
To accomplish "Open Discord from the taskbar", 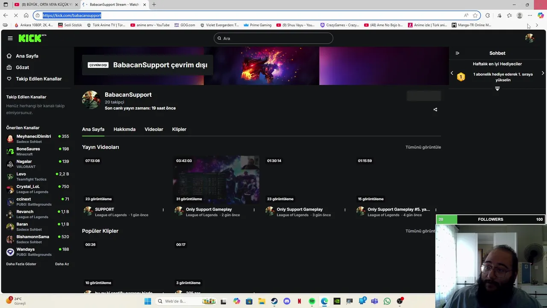I will click(287, 301).
